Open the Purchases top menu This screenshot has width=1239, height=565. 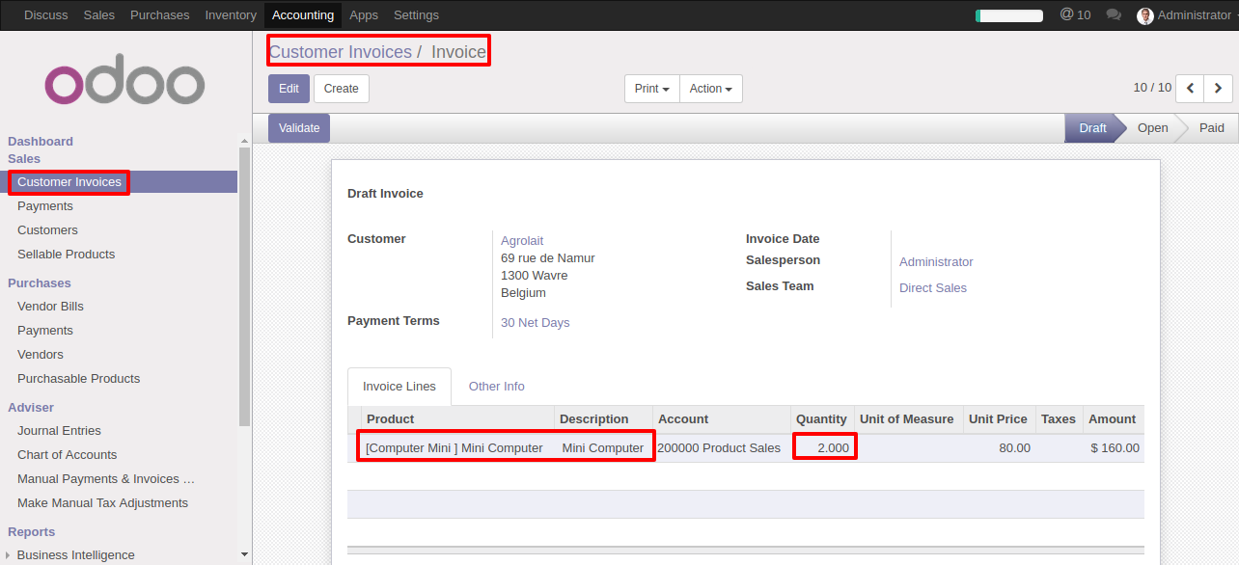pos(160,15)
